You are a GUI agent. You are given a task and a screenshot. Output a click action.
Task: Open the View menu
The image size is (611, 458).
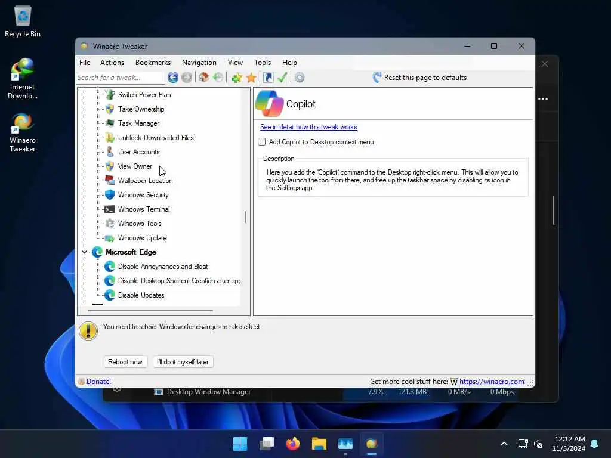[235, 63]
